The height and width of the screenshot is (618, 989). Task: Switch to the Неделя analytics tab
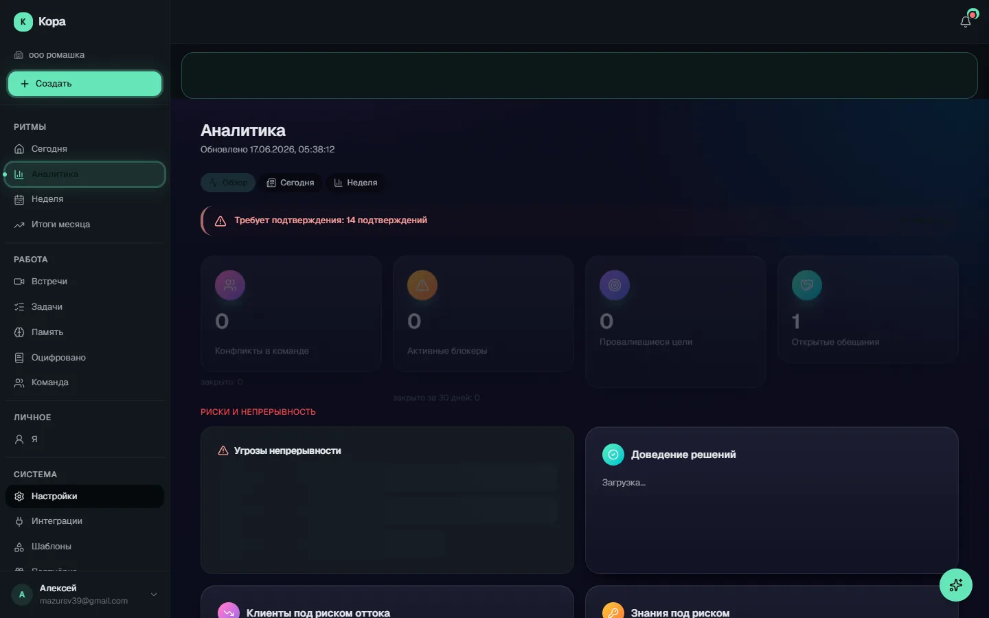[x=356, y=183]
